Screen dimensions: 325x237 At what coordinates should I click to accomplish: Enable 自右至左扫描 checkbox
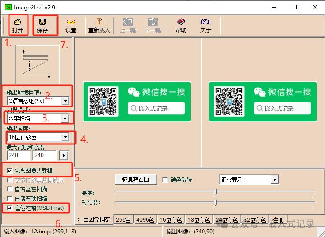9,189
